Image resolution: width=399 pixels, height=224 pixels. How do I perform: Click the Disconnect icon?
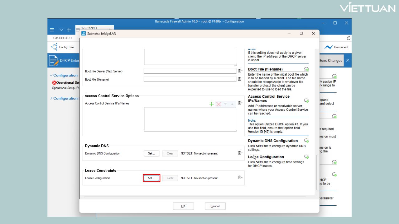(x=329, y=47)
